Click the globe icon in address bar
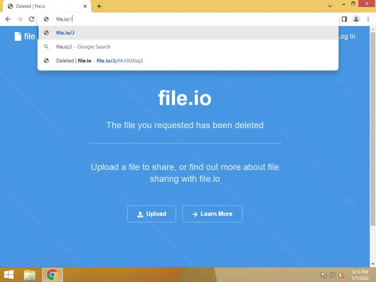Screen dimensions: 376x282 (x=46, y=19)
